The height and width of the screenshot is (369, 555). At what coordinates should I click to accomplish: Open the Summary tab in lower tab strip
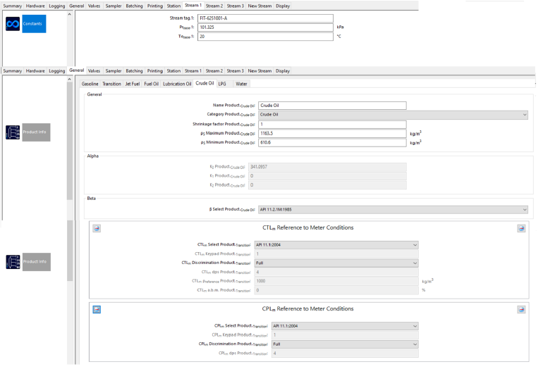point(13,71)
